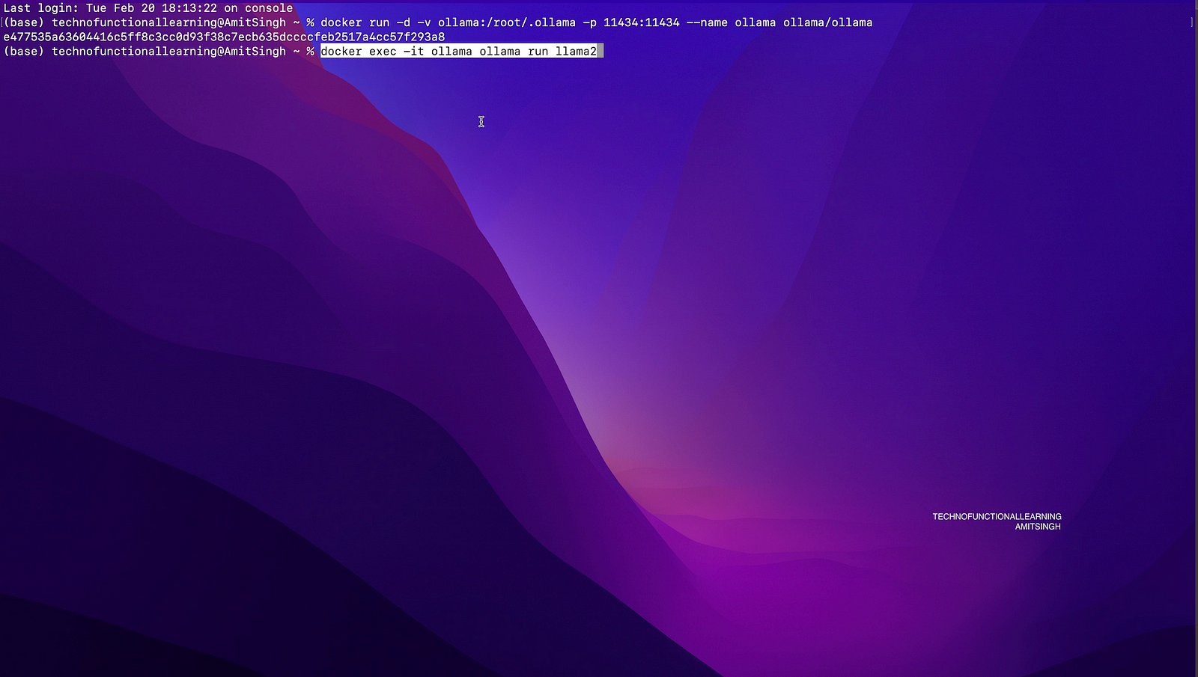This screenshot has height=677, width=1198.
Task: Click the bracket mark at right edge
Action: (1191, 22)
